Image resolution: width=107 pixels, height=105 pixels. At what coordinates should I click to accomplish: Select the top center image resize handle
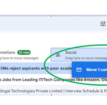(x=51, y=16)
